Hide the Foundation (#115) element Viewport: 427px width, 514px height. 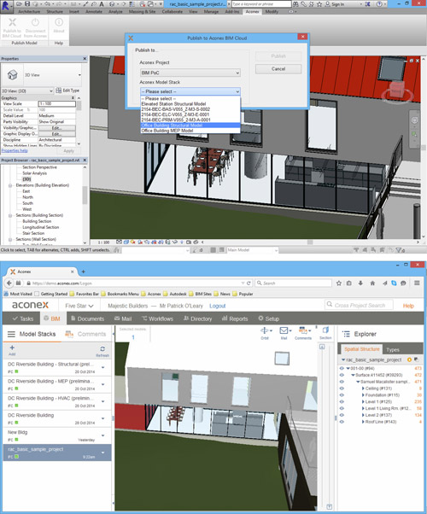[342, 395]
